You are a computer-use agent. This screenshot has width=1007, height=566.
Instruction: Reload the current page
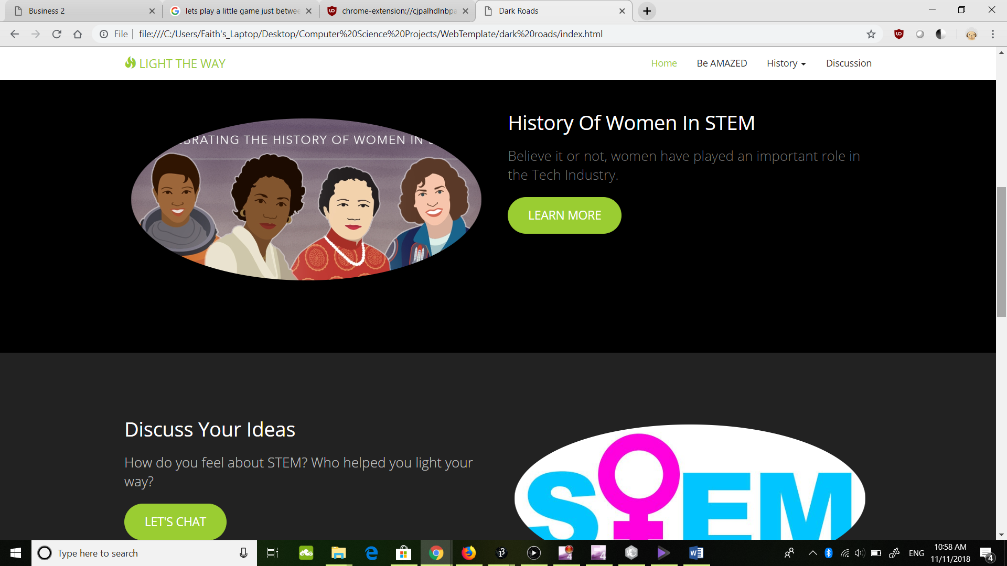(x=57, y=34)
